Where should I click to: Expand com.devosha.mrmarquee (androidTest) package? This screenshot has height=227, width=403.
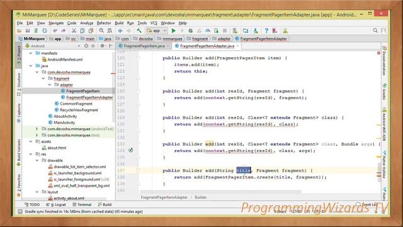tap(37, 129)
